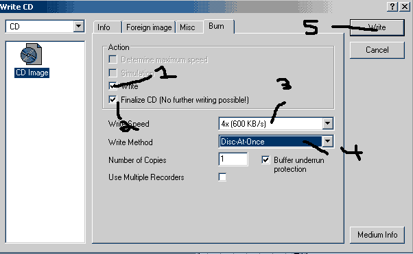Uncheck Finalize CD checkbox
Image resolution: width=413 pixels, height=254 pixels.
coord(113,100)
